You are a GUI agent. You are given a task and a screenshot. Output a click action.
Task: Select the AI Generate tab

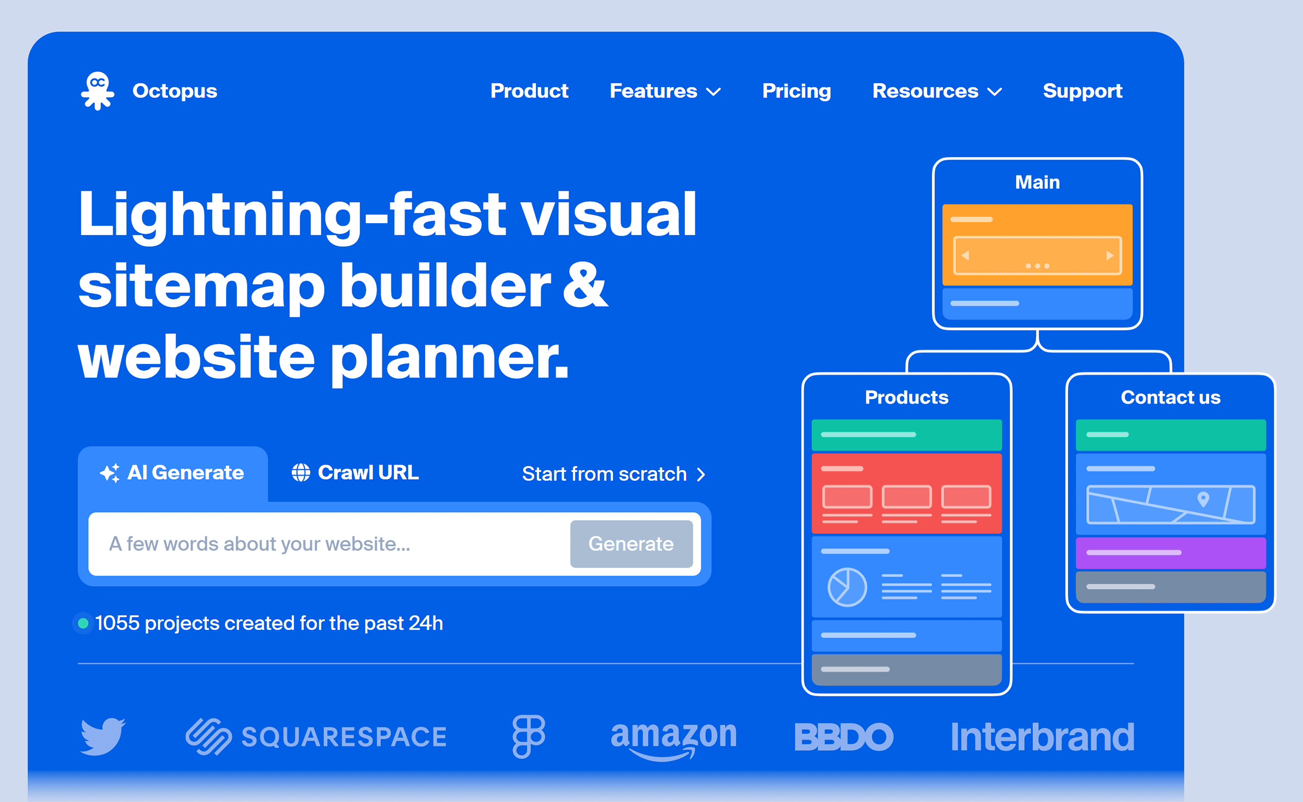(x=172, y=472)
